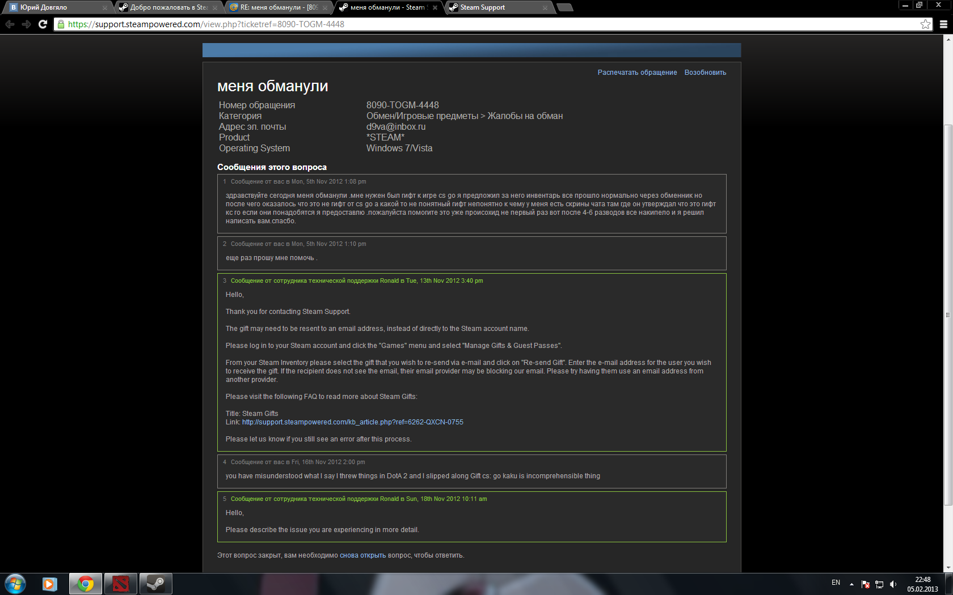Switch to 'Добро пожаловать в Steam' tab
This screenshot has height=595, width=953.
[165, 7]
